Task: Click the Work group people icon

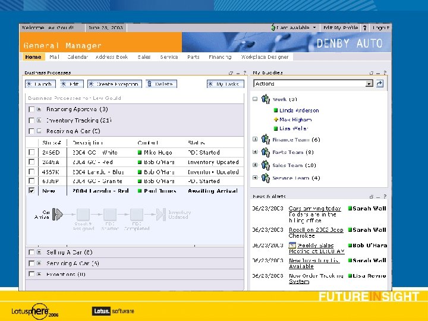Action: pos(265,99)
